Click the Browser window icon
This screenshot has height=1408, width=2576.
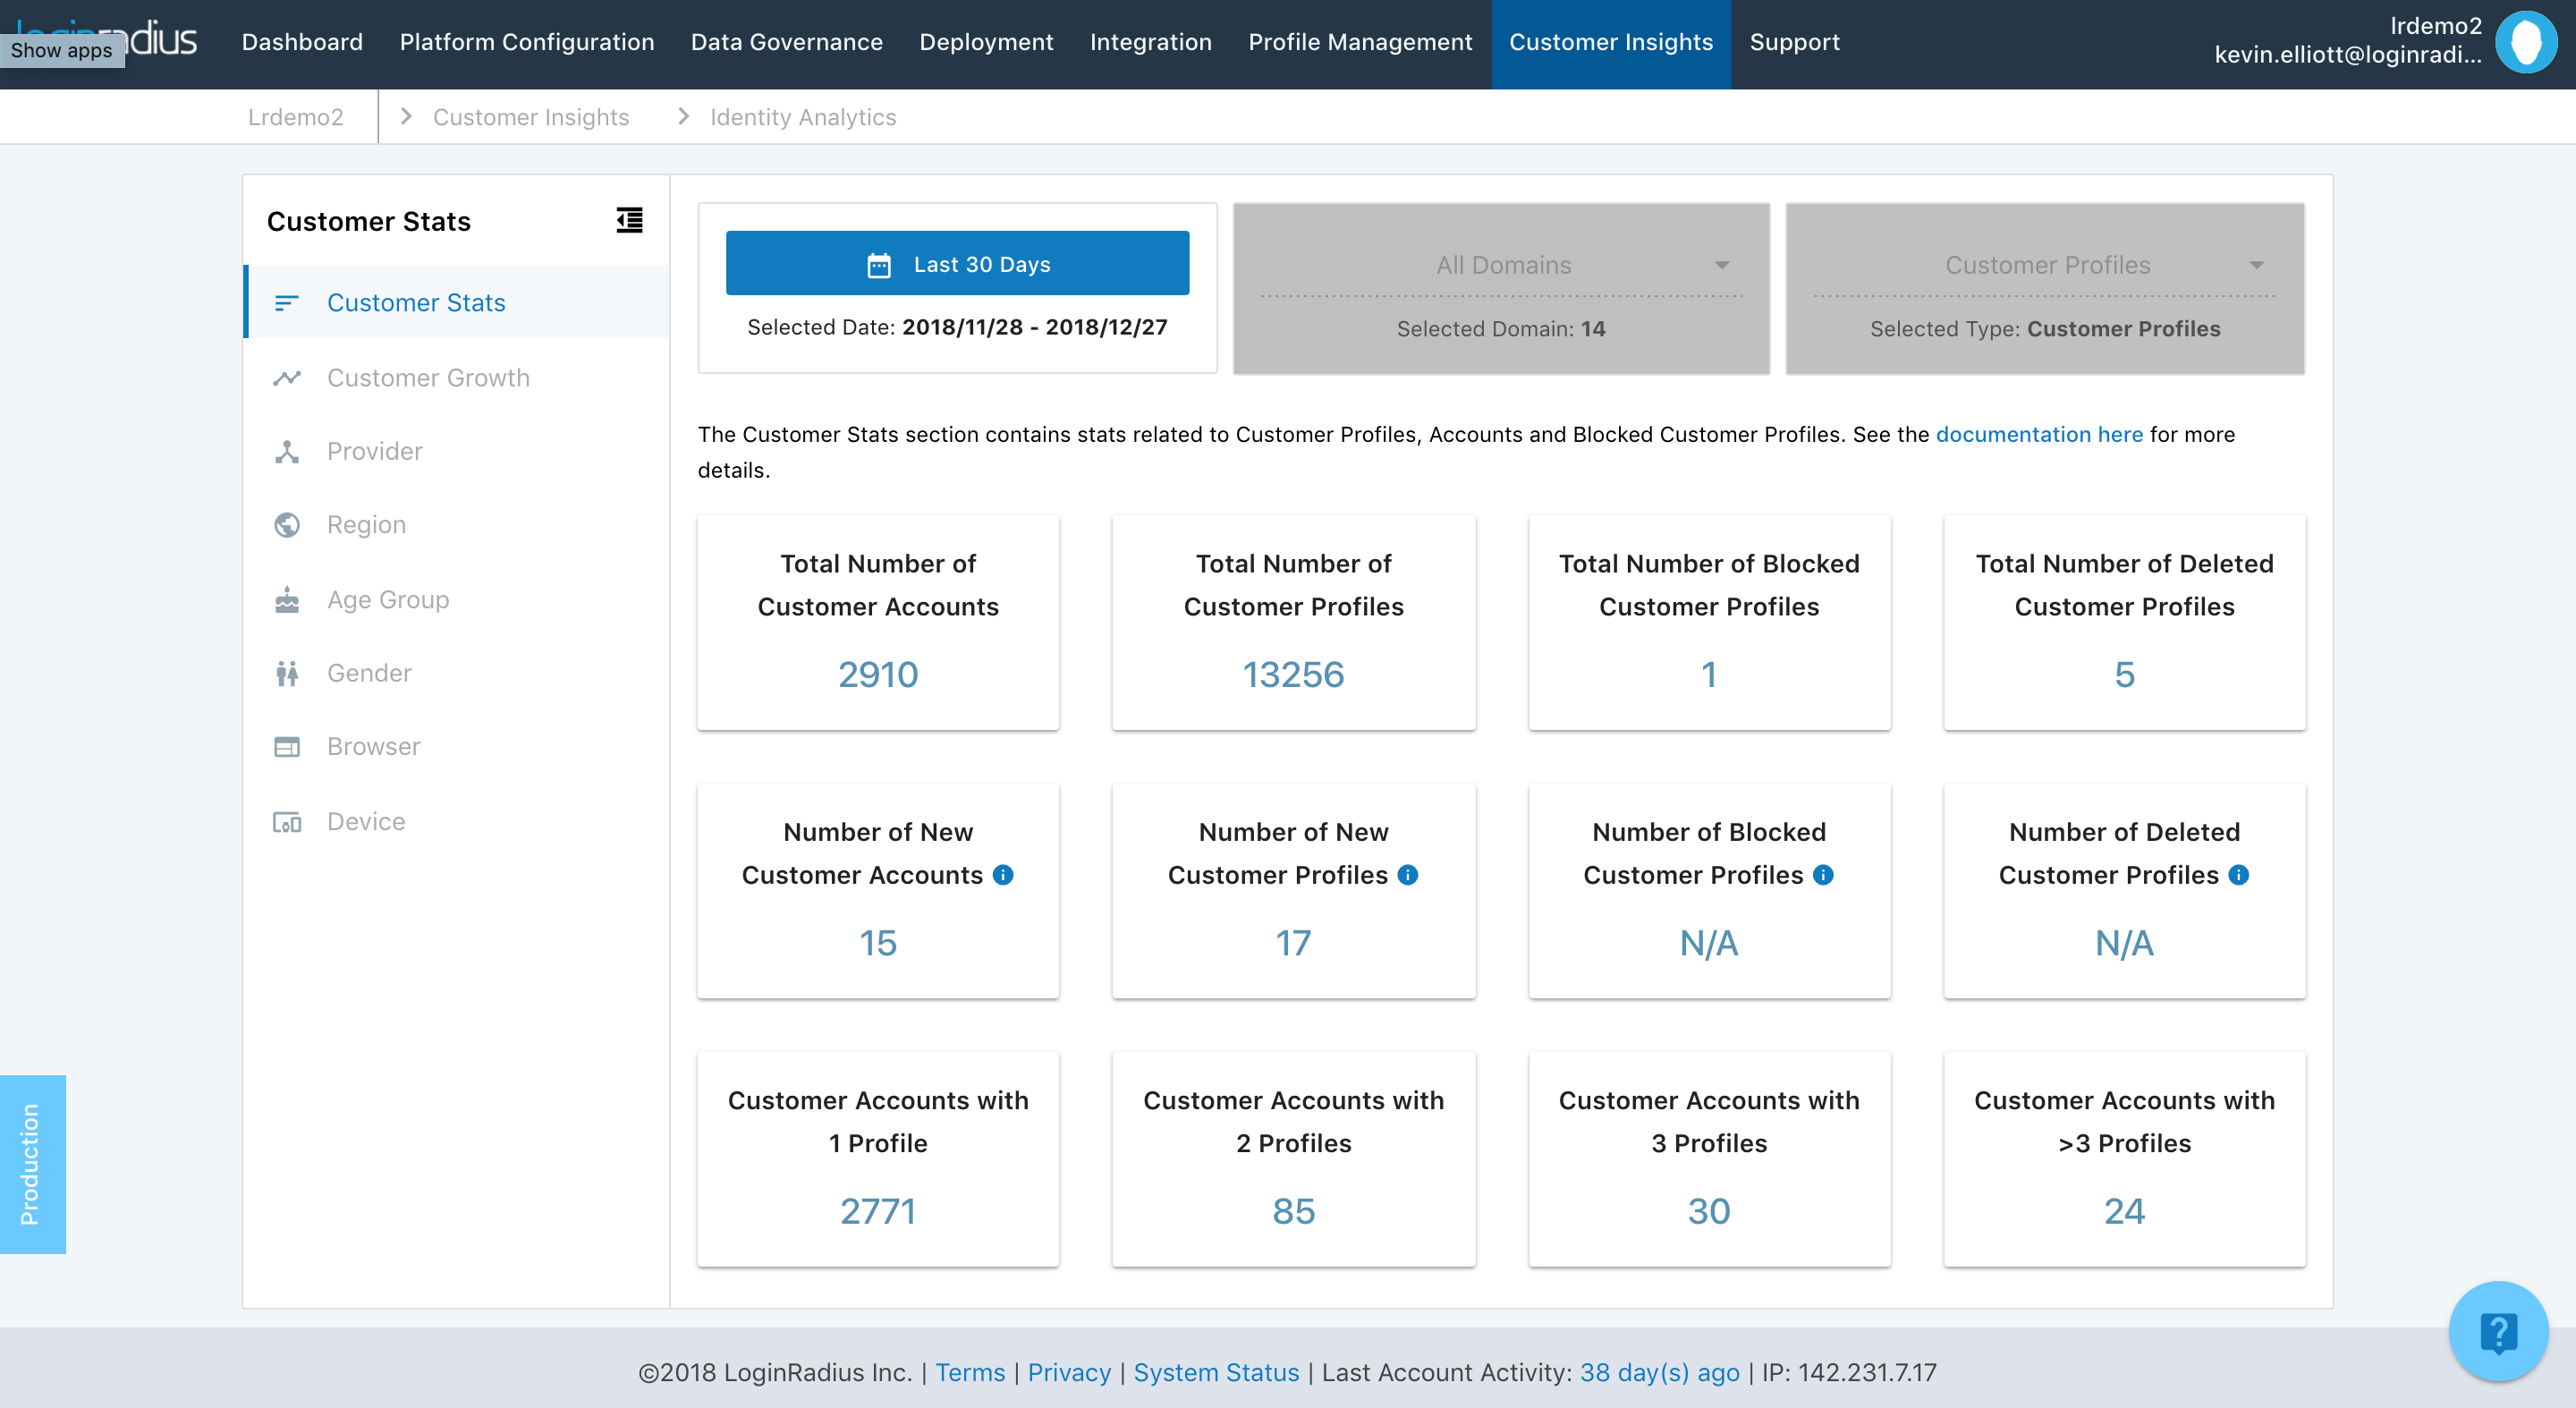pyautogui.click(x=287, y=747)
